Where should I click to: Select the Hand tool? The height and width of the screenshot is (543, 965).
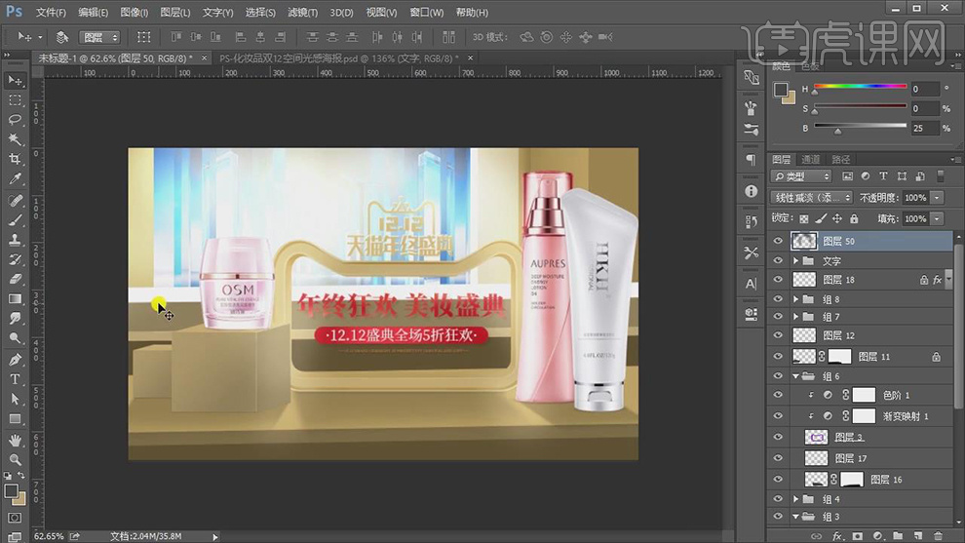[x=16, y=440]
